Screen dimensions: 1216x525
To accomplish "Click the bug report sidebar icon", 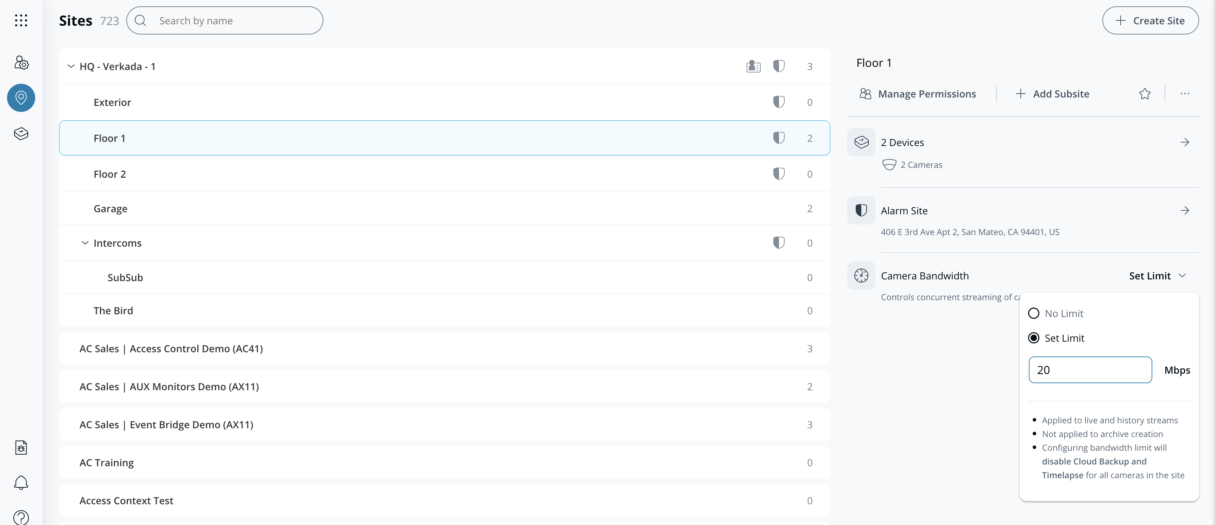I will [21, 447].
